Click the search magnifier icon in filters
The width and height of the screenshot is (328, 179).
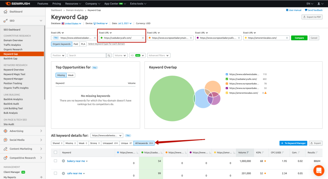pos(109,55)
